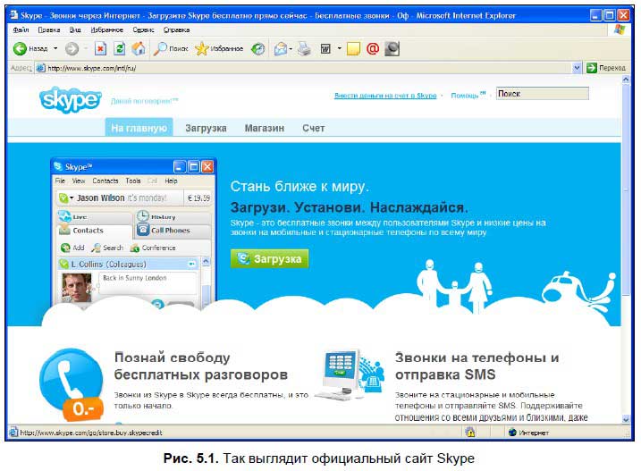Viewport: 641px width, 471px height.
Task: Click the Внести деньги на счет link
Action: tap(384, 95)
